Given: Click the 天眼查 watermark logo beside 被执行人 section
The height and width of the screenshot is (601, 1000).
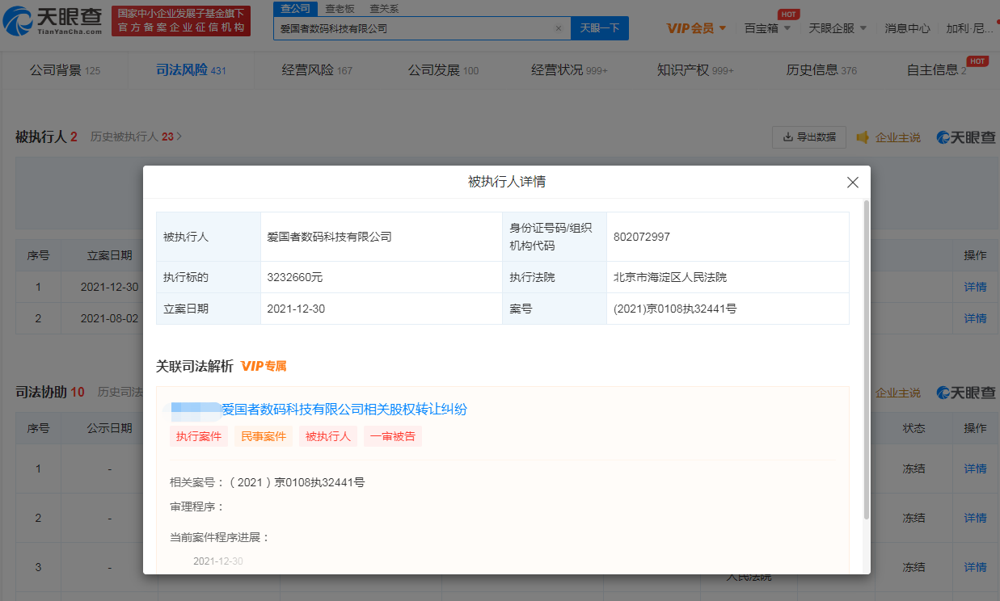Looking at the screenshot, I should tap(965, 137).
